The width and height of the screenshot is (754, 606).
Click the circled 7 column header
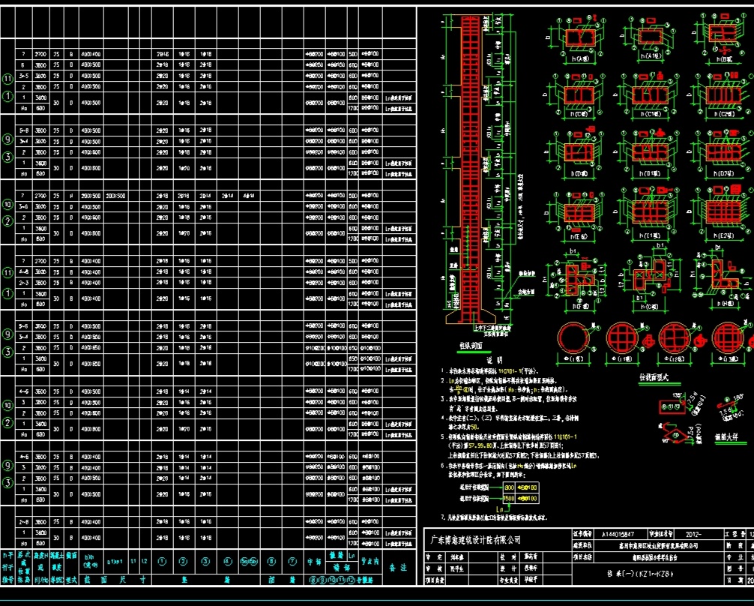[x=292, y=561]
